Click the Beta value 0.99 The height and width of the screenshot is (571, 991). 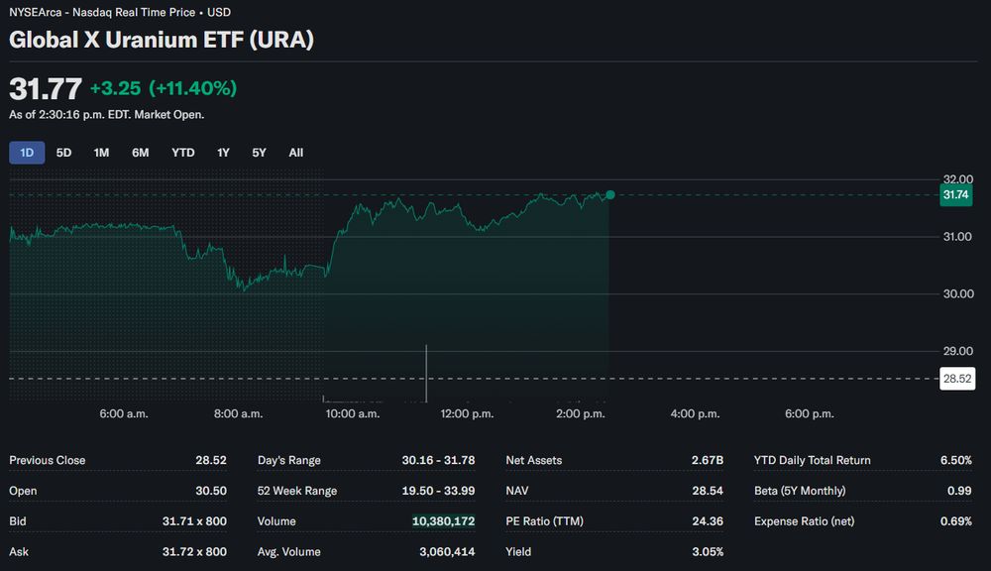click(959, 491)
